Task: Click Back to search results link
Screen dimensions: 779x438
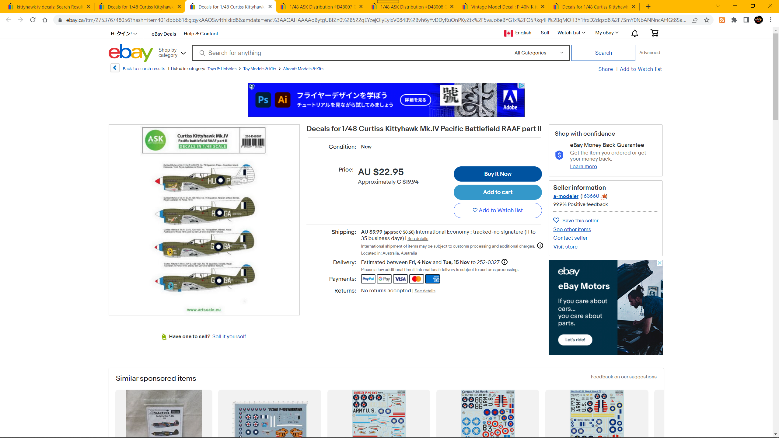Action: [x=144, y=68]
